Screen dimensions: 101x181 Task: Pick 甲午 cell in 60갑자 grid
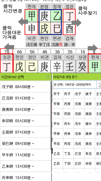click(x=58, y=124)
